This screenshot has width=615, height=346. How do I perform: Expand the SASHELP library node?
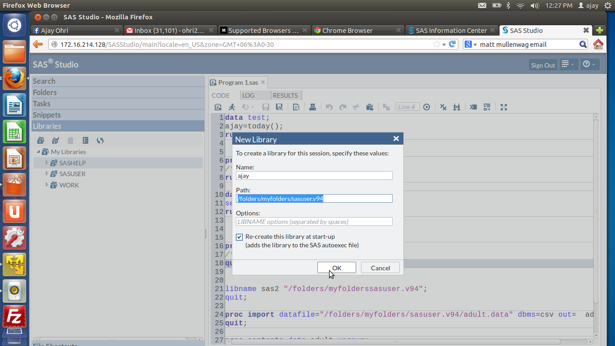point(47,163)
